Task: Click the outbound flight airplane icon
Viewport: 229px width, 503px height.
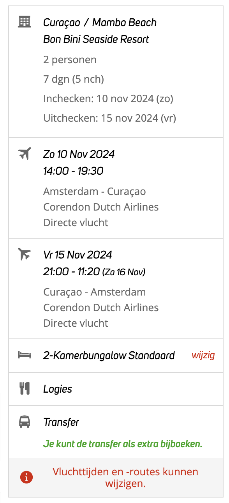Action: pos(25,154)
